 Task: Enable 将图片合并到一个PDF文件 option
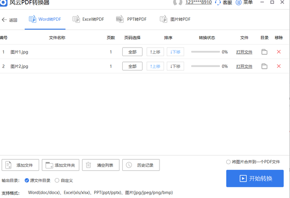point(253,162)
